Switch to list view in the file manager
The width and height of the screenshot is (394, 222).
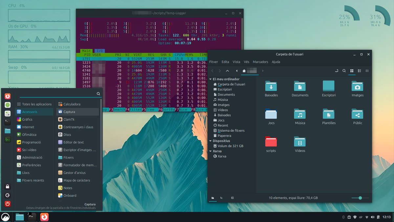[x=359, y=71]
